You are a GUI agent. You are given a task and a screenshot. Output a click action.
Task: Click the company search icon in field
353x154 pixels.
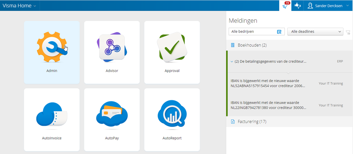point(279,32)
